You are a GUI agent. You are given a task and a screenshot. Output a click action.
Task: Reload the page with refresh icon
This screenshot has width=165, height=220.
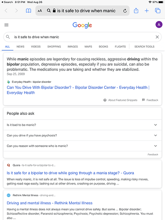[125, 11]
